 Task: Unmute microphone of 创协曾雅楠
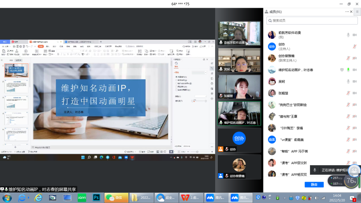(348, 58)
